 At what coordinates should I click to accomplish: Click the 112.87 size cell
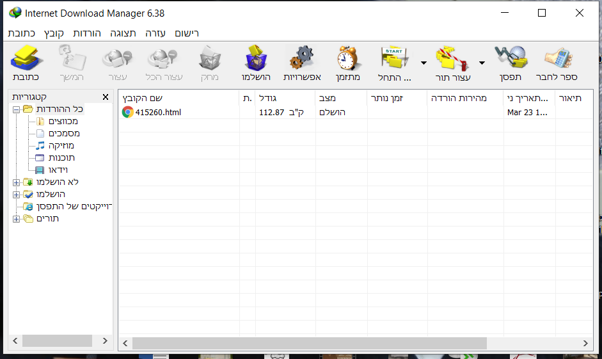coord(281,113)
